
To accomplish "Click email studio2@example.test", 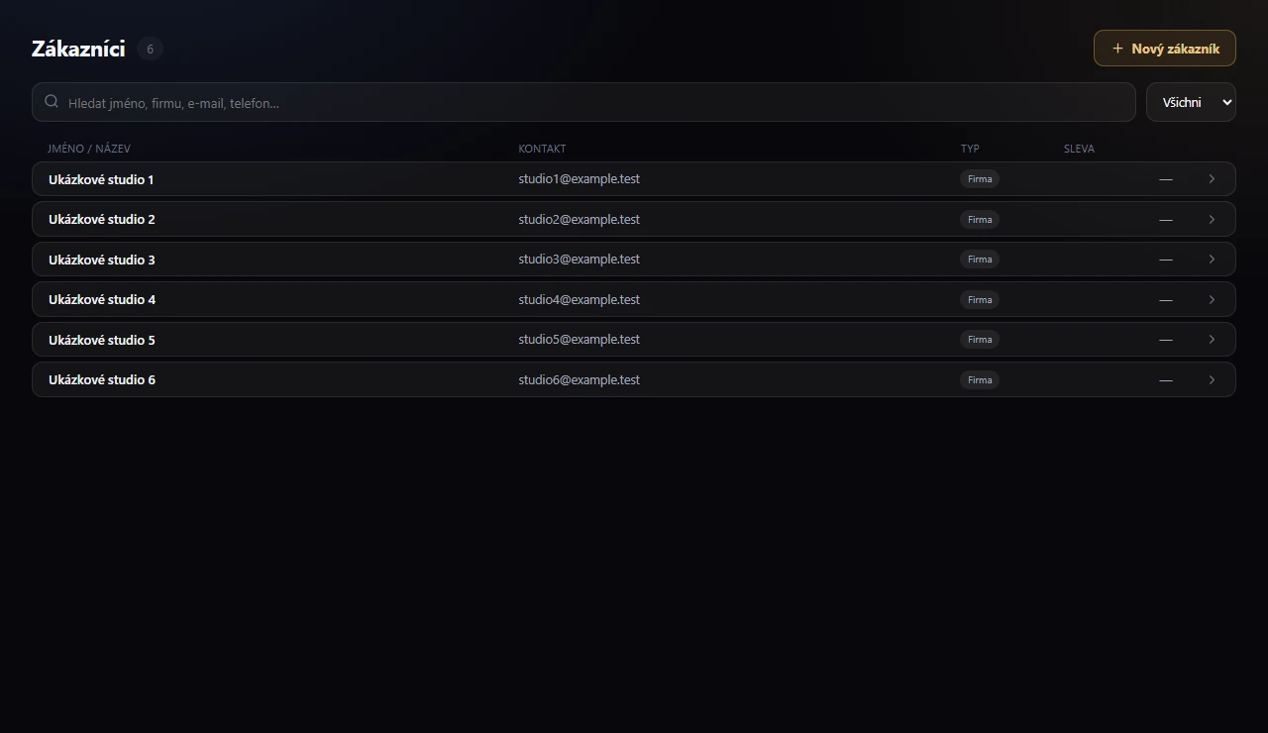I will pyautogui.click(x=580, y=219).
